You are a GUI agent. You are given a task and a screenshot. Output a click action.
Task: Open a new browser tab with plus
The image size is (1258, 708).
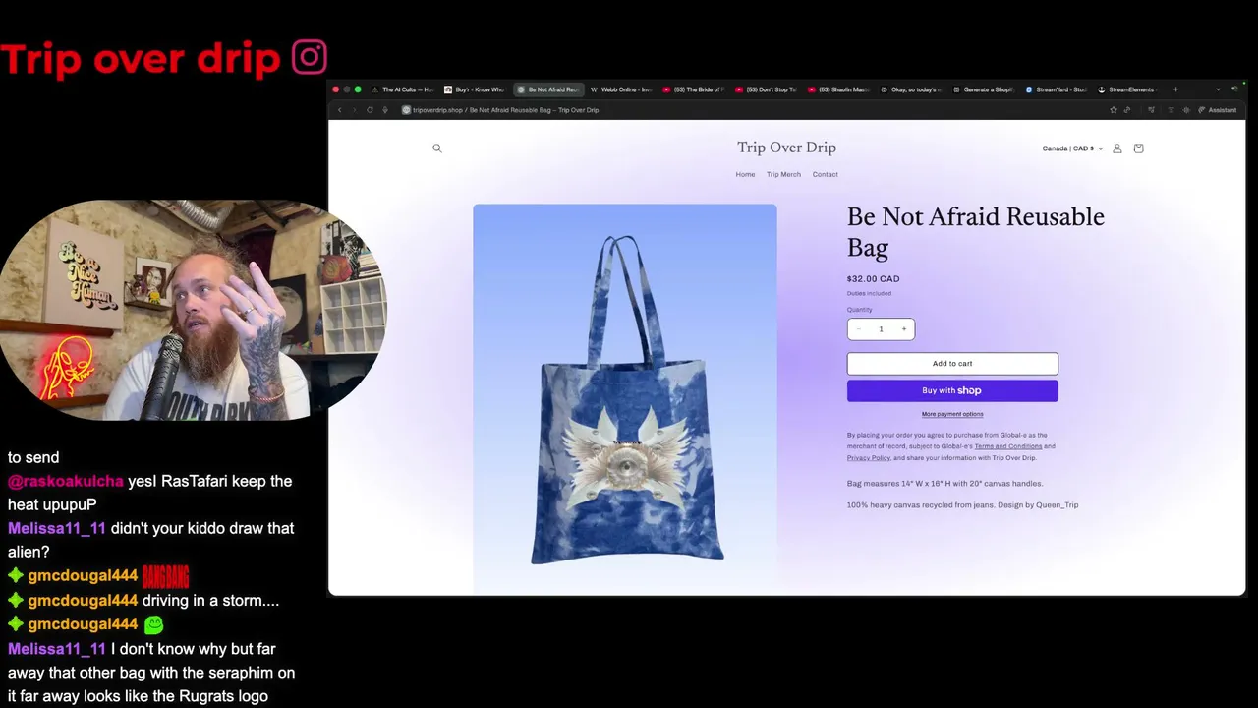[1175, 89]
